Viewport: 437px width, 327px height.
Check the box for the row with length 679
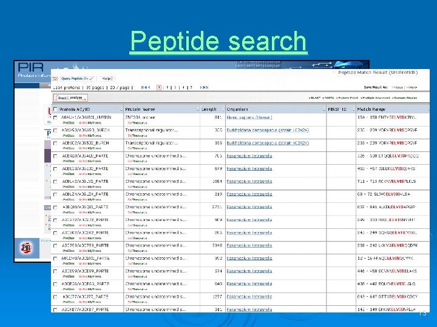[x=55, y=169]
